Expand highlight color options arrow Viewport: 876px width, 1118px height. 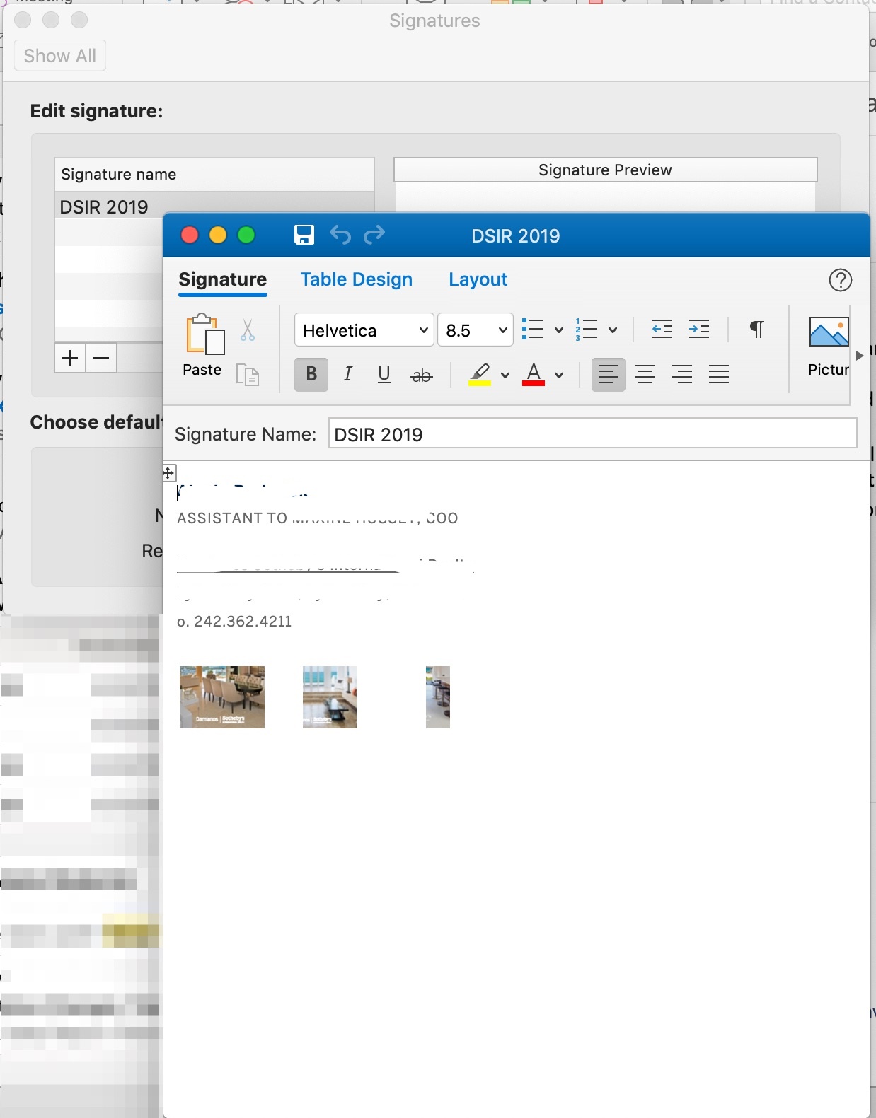(x=505, y=375)
